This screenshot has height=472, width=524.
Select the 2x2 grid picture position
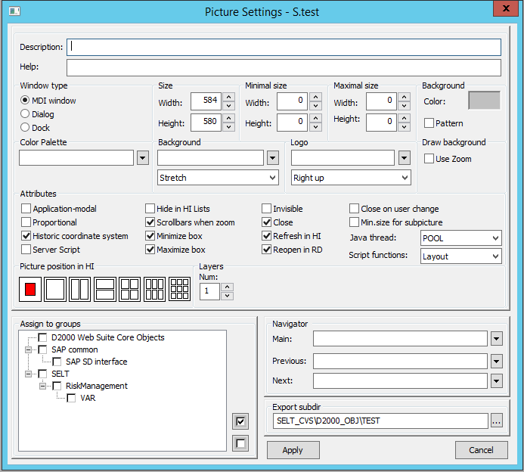click(130, 289)
